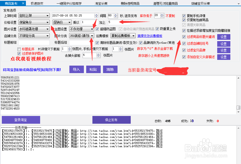241x164 pixels.
Task: Click the 导入 import button
Action: point(77,69)
